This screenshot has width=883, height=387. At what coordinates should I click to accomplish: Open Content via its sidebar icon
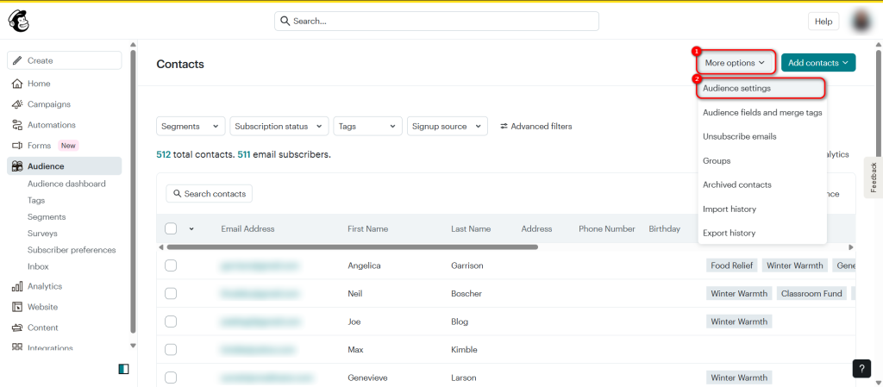(x=17, y=328)
